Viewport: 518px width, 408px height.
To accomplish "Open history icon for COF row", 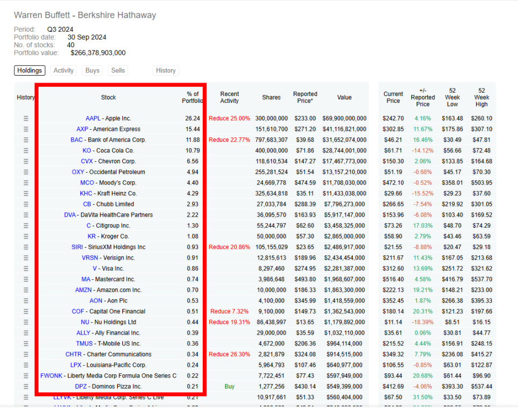I will pyautogui.click(x=26, y=311).
